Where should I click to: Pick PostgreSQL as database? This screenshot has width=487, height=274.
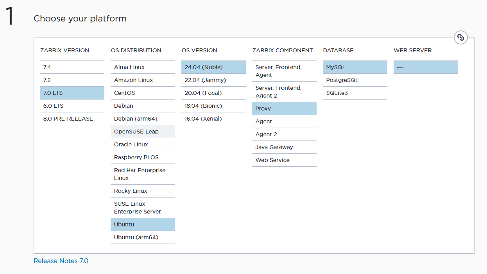coord(355,80)
